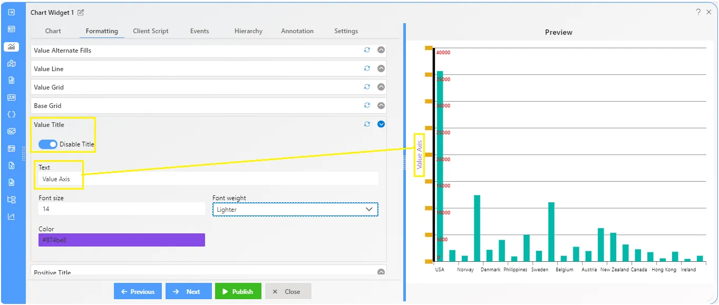Click the Text field containing Value Axis
The height and width of the screenshot is (305, 719).
click(208, 179)
